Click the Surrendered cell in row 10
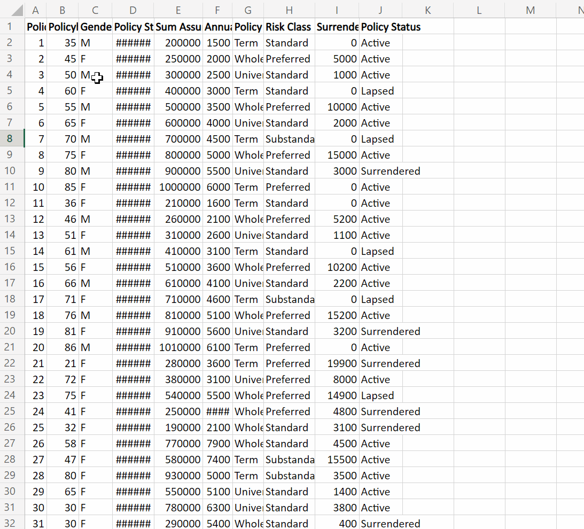 (x=380, y=170)
